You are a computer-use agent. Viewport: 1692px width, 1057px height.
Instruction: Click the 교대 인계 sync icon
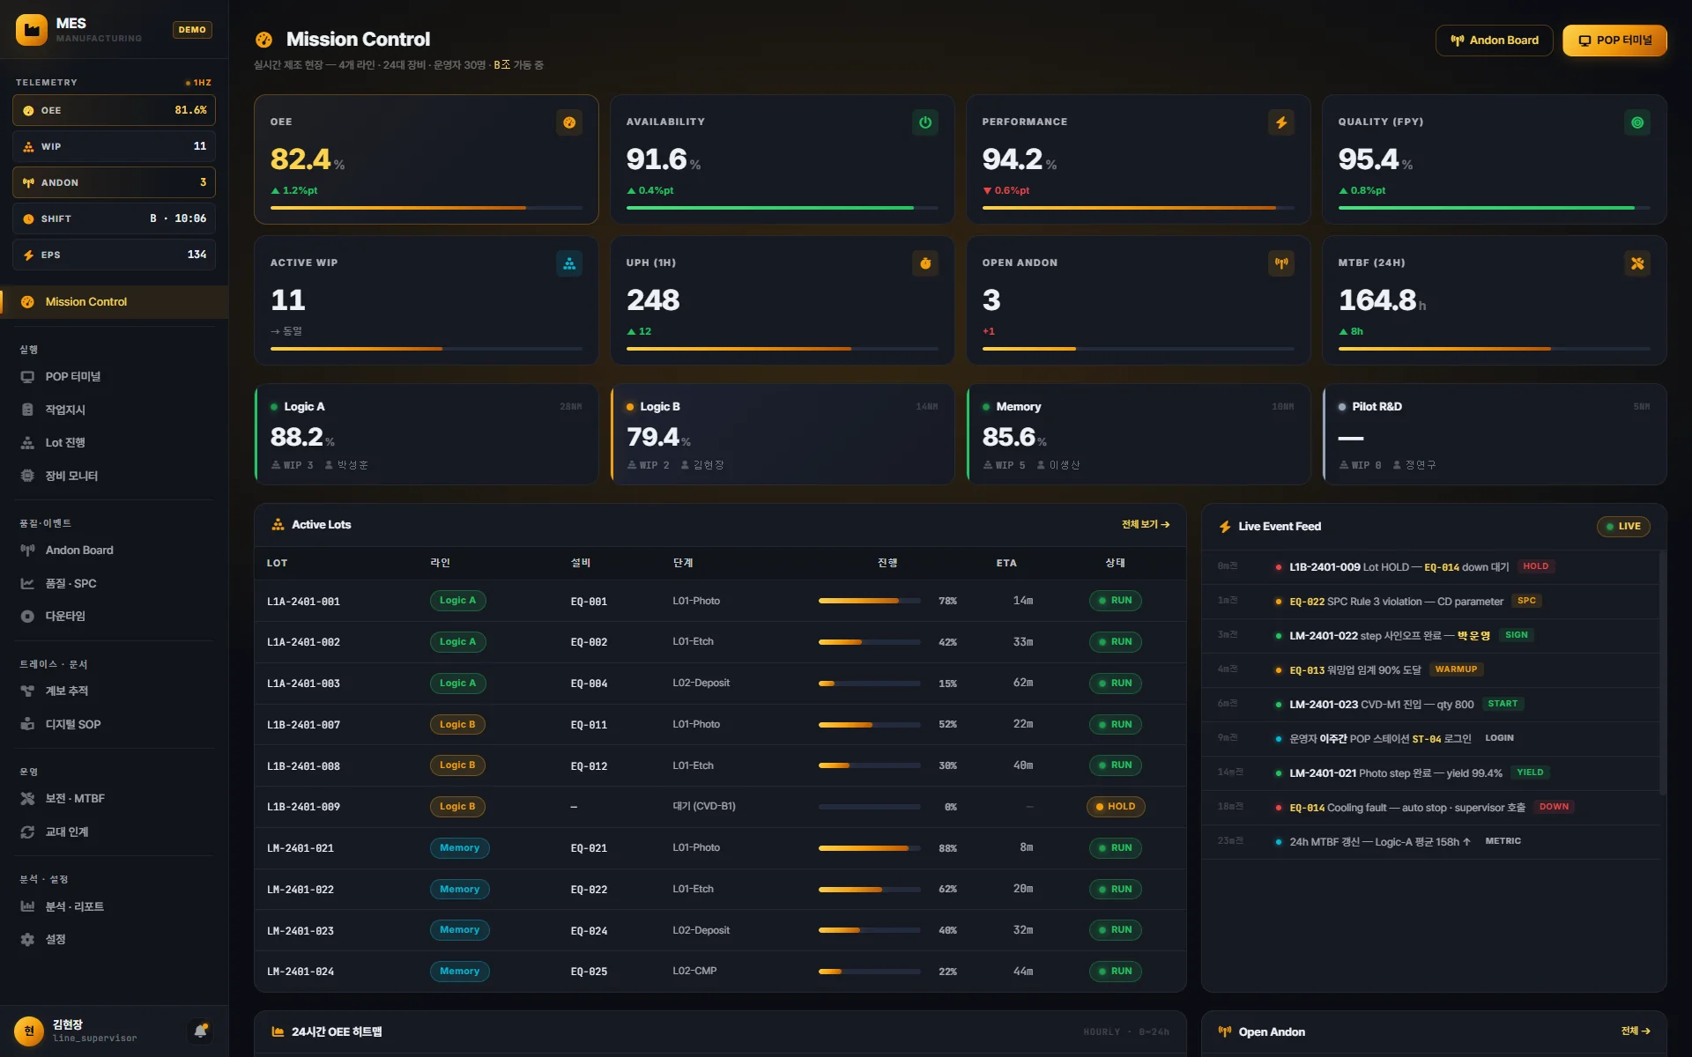pos(27,832)
